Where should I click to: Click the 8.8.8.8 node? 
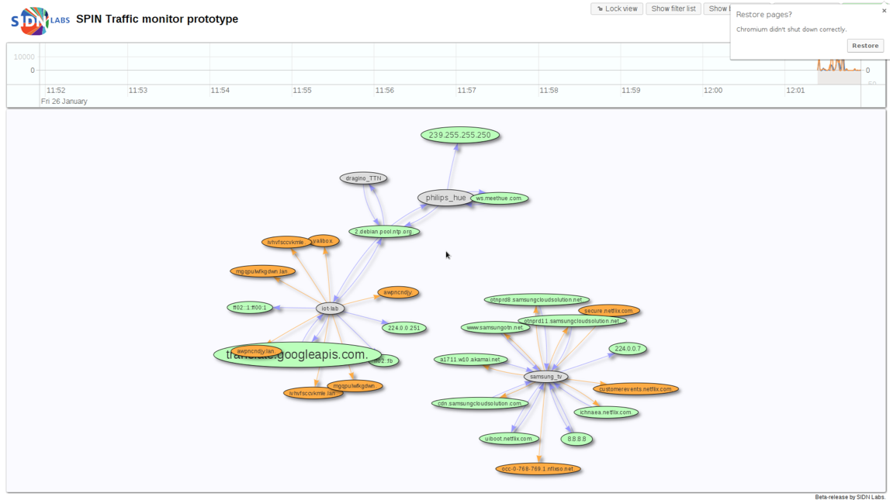[577, 439]
